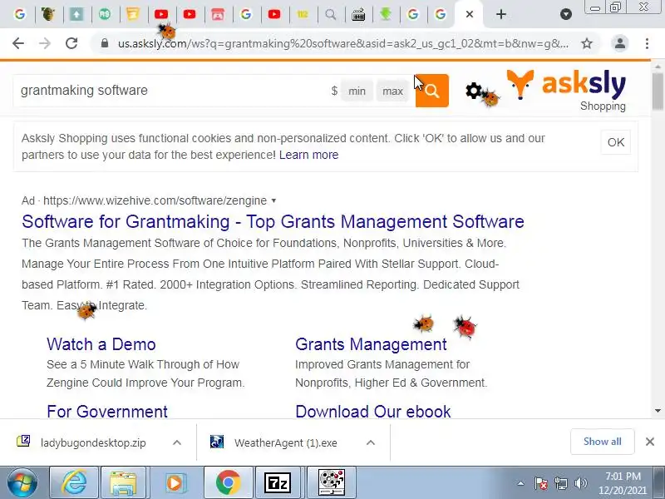
Task: Open the network tray icon
Action: [560, 483]
